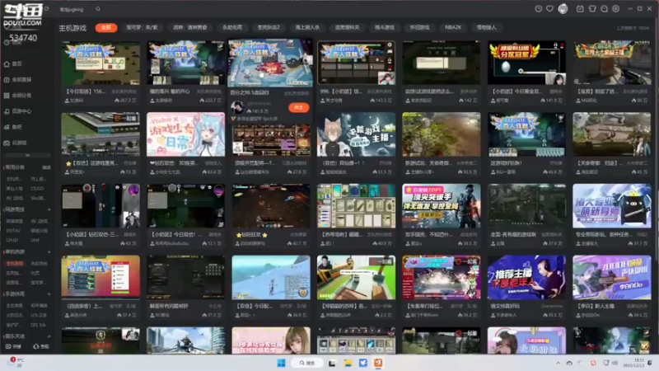Open the user avatar in the top bar
The width and height of the screenshot is (659, 371).
pos(563,9)
